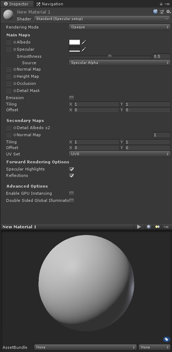Click the New Material 1 title text
Image resolution: width=172 pixels, height=352 pixels.
click(33, 12)
